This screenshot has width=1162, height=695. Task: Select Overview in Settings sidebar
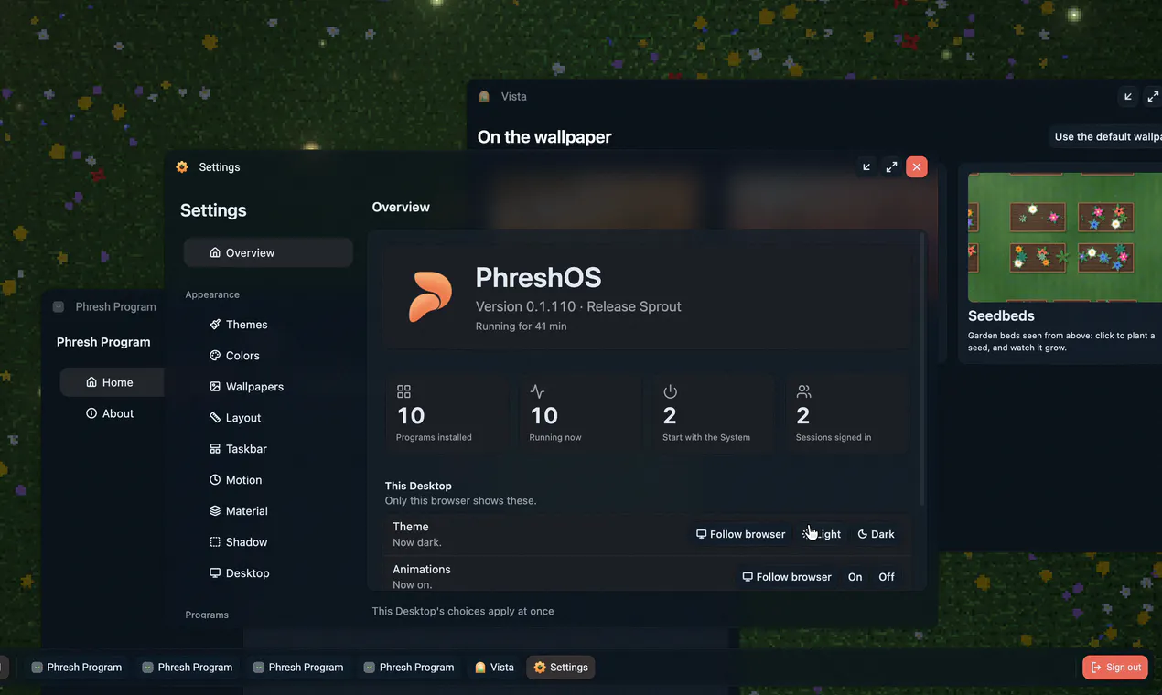pos(268,252)
